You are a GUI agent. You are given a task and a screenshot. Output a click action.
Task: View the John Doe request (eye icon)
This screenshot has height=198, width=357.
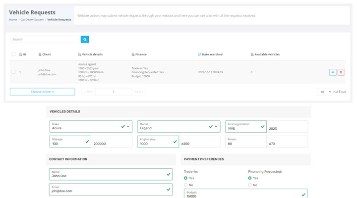tap(333, 72)
